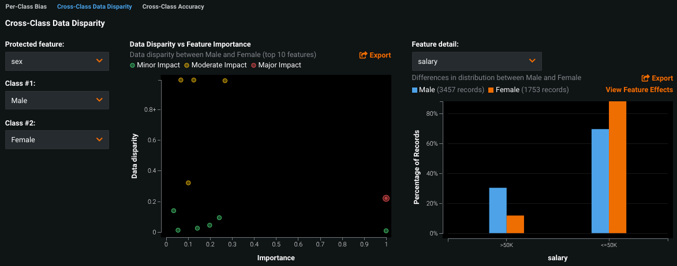Screen dimensions: 677x266
Task: Toggle the Moderate Impact legend marker
Action: (187, 66)
